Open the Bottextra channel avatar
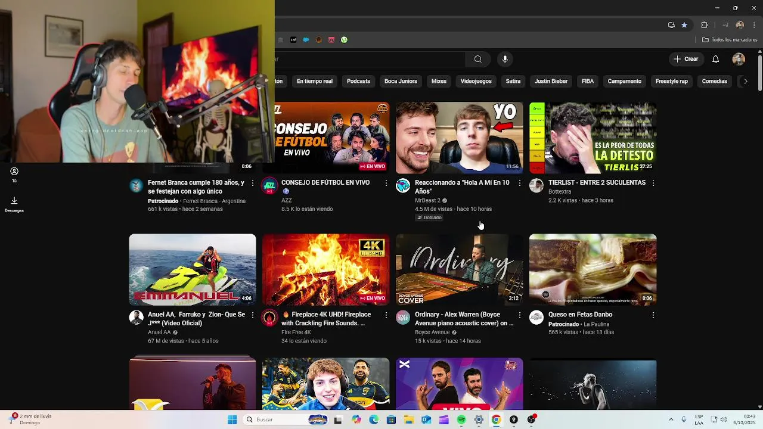Viewport: 763px width, 429px height. 536,185
